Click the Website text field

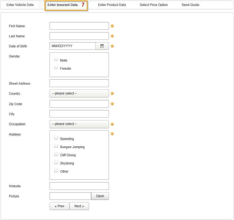click(79, 186)
